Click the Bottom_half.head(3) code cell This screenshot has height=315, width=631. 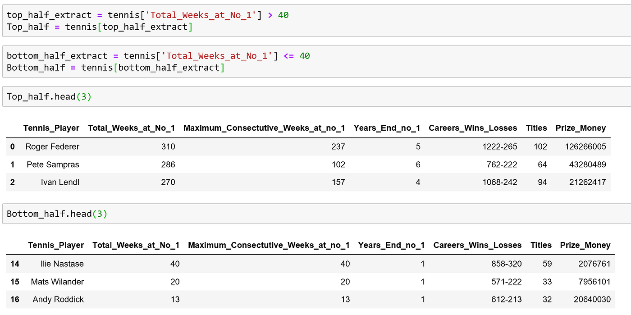pos(55,213)
